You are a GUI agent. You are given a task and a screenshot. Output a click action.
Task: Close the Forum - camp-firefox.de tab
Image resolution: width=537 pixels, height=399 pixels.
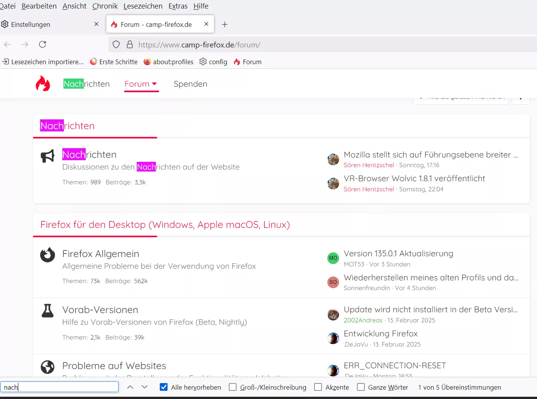[x=206, y=24]
